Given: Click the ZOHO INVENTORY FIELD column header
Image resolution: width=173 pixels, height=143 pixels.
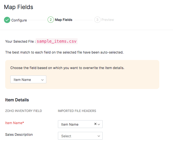Looking at the screenshot, I should click(24, 111).
